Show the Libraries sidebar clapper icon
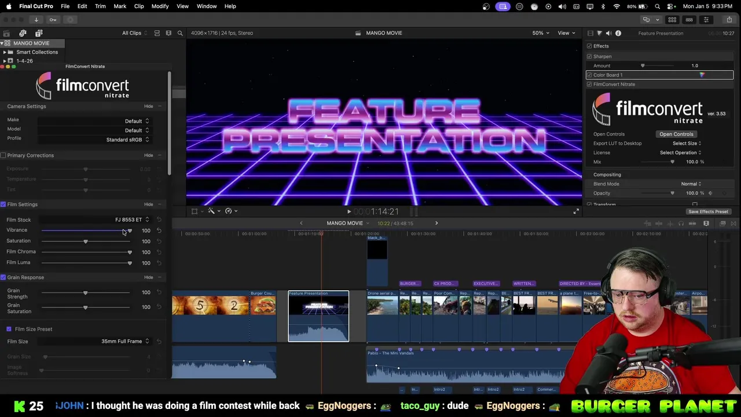This screenshot has width=741, height=417. pyautogui.click(x=6, y=33)
